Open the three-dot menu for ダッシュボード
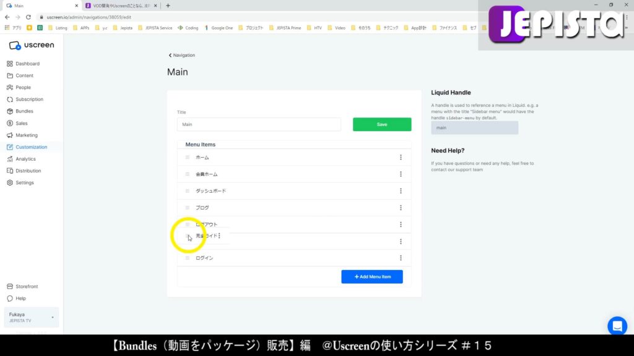Image resolution: width=634 pixels, height=356 pixels. 401,191
